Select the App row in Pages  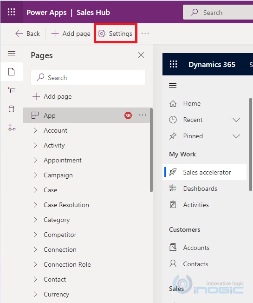coord(86,115)
